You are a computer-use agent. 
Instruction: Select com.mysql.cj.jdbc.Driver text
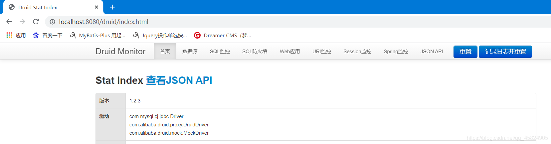click(156, 116)
